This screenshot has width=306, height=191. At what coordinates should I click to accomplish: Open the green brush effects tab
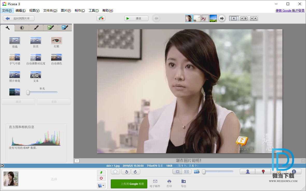[51, 28]
